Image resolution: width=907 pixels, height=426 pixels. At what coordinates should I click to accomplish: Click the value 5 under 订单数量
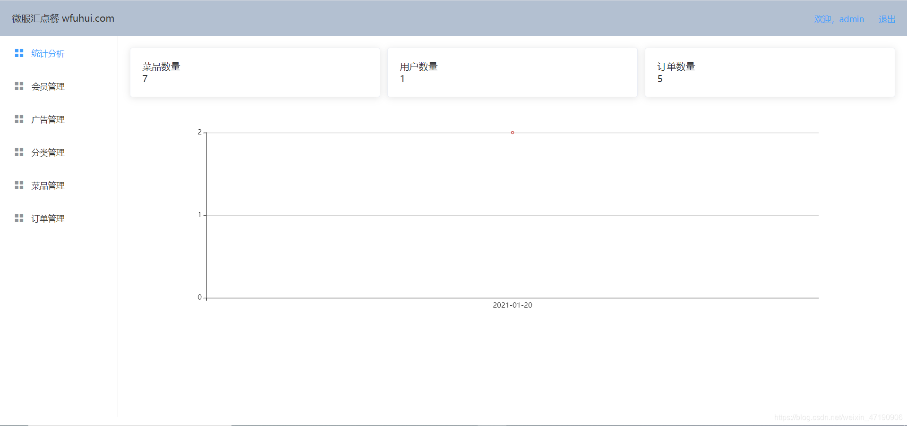pyautogui.click(x=660, y=79)
